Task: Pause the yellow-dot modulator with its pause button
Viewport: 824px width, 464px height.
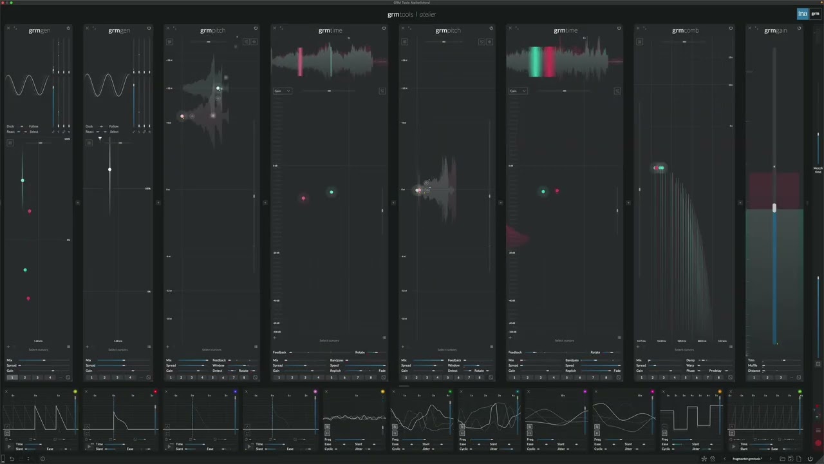Action: [x=327, y=433]
